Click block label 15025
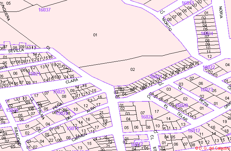This screenshot has width=231, height=151. click(x=59, y=92)
